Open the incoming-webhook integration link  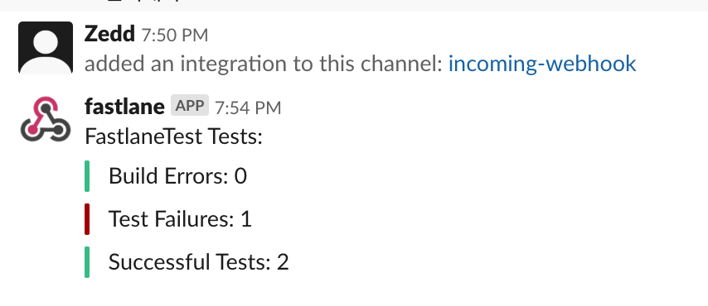(x=542, y=64)
